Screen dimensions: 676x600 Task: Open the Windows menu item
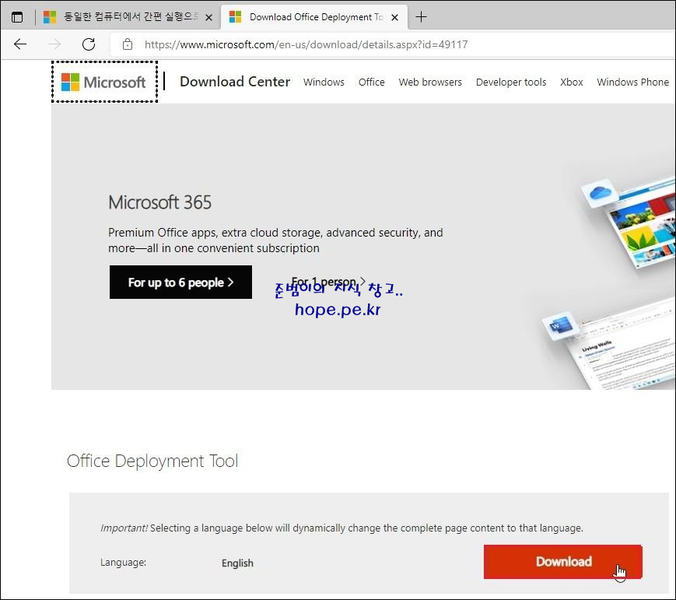[324, 82]
